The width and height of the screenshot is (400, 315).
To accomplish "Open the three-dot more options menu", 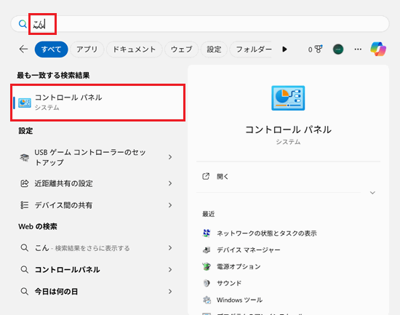I will [358, 49].
